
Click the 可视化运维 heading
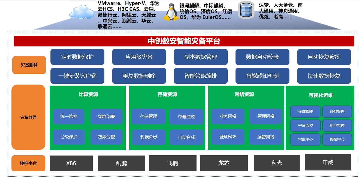[x=321, y=95]
